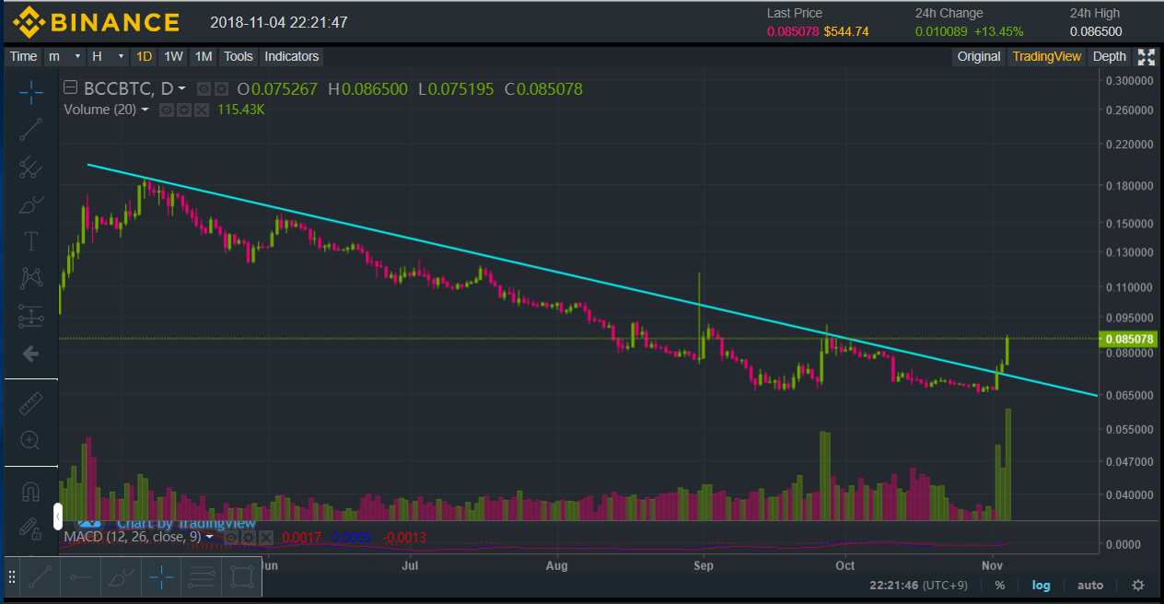Open the hours 'H' interval dropdown

pyautogui.click(x=107, y=56)
